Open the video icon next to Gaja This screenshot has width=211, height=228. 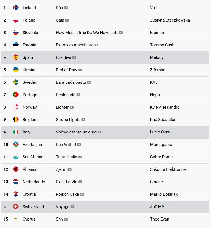tap(67, 20)
